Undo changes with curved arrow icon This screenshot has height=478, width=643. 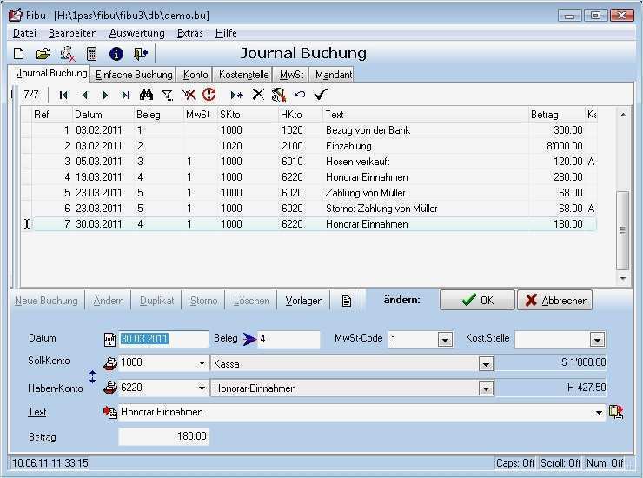300,95
